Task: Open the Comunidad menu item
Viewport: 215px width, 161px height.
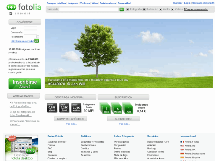Action: click(124, 3)
